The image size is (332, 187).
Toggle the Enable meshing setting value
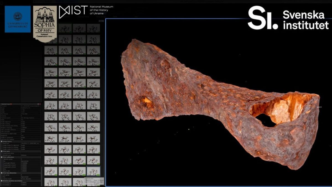click(23, 124)
